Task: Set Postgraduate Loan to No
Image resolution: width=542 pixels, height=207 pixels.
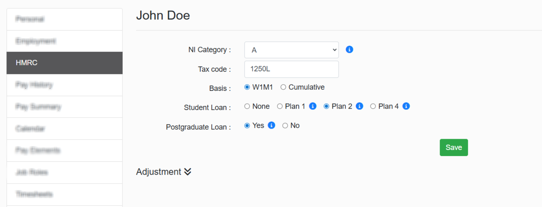Action: 285,126
